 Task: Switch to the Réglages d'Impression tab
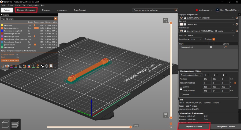pyautogui.click(x=26, y=10)
